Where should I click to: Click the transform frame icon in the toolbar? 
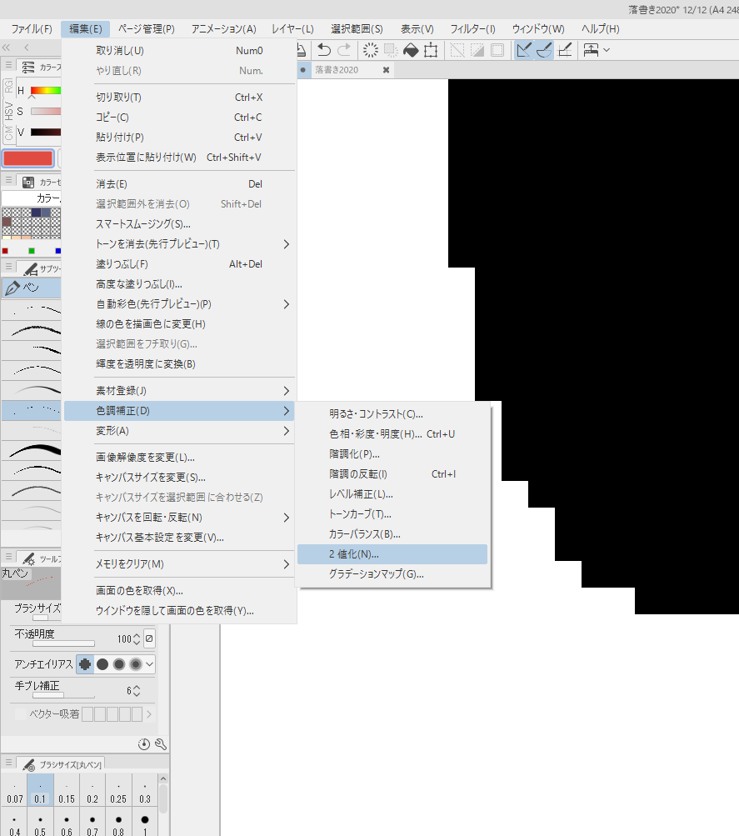coord(432,50)
